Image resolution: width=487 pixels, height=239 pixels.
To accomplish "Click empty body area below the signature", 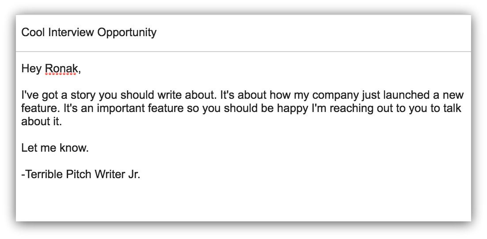I will coord(243,202).
